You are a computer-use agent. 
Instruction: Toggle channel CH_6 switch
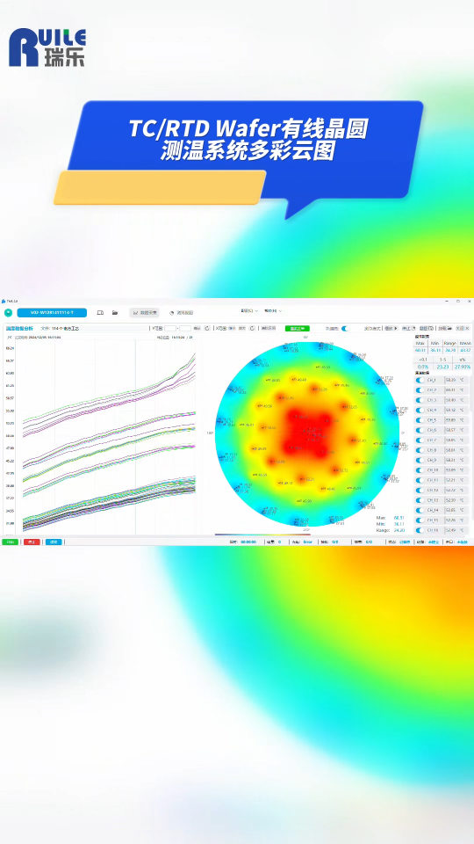click(420, 430)
